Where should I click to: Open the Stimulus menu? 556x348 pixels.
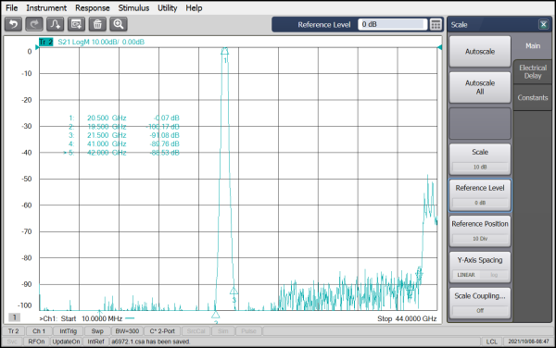pyautogui.click(x=133, y=7)
